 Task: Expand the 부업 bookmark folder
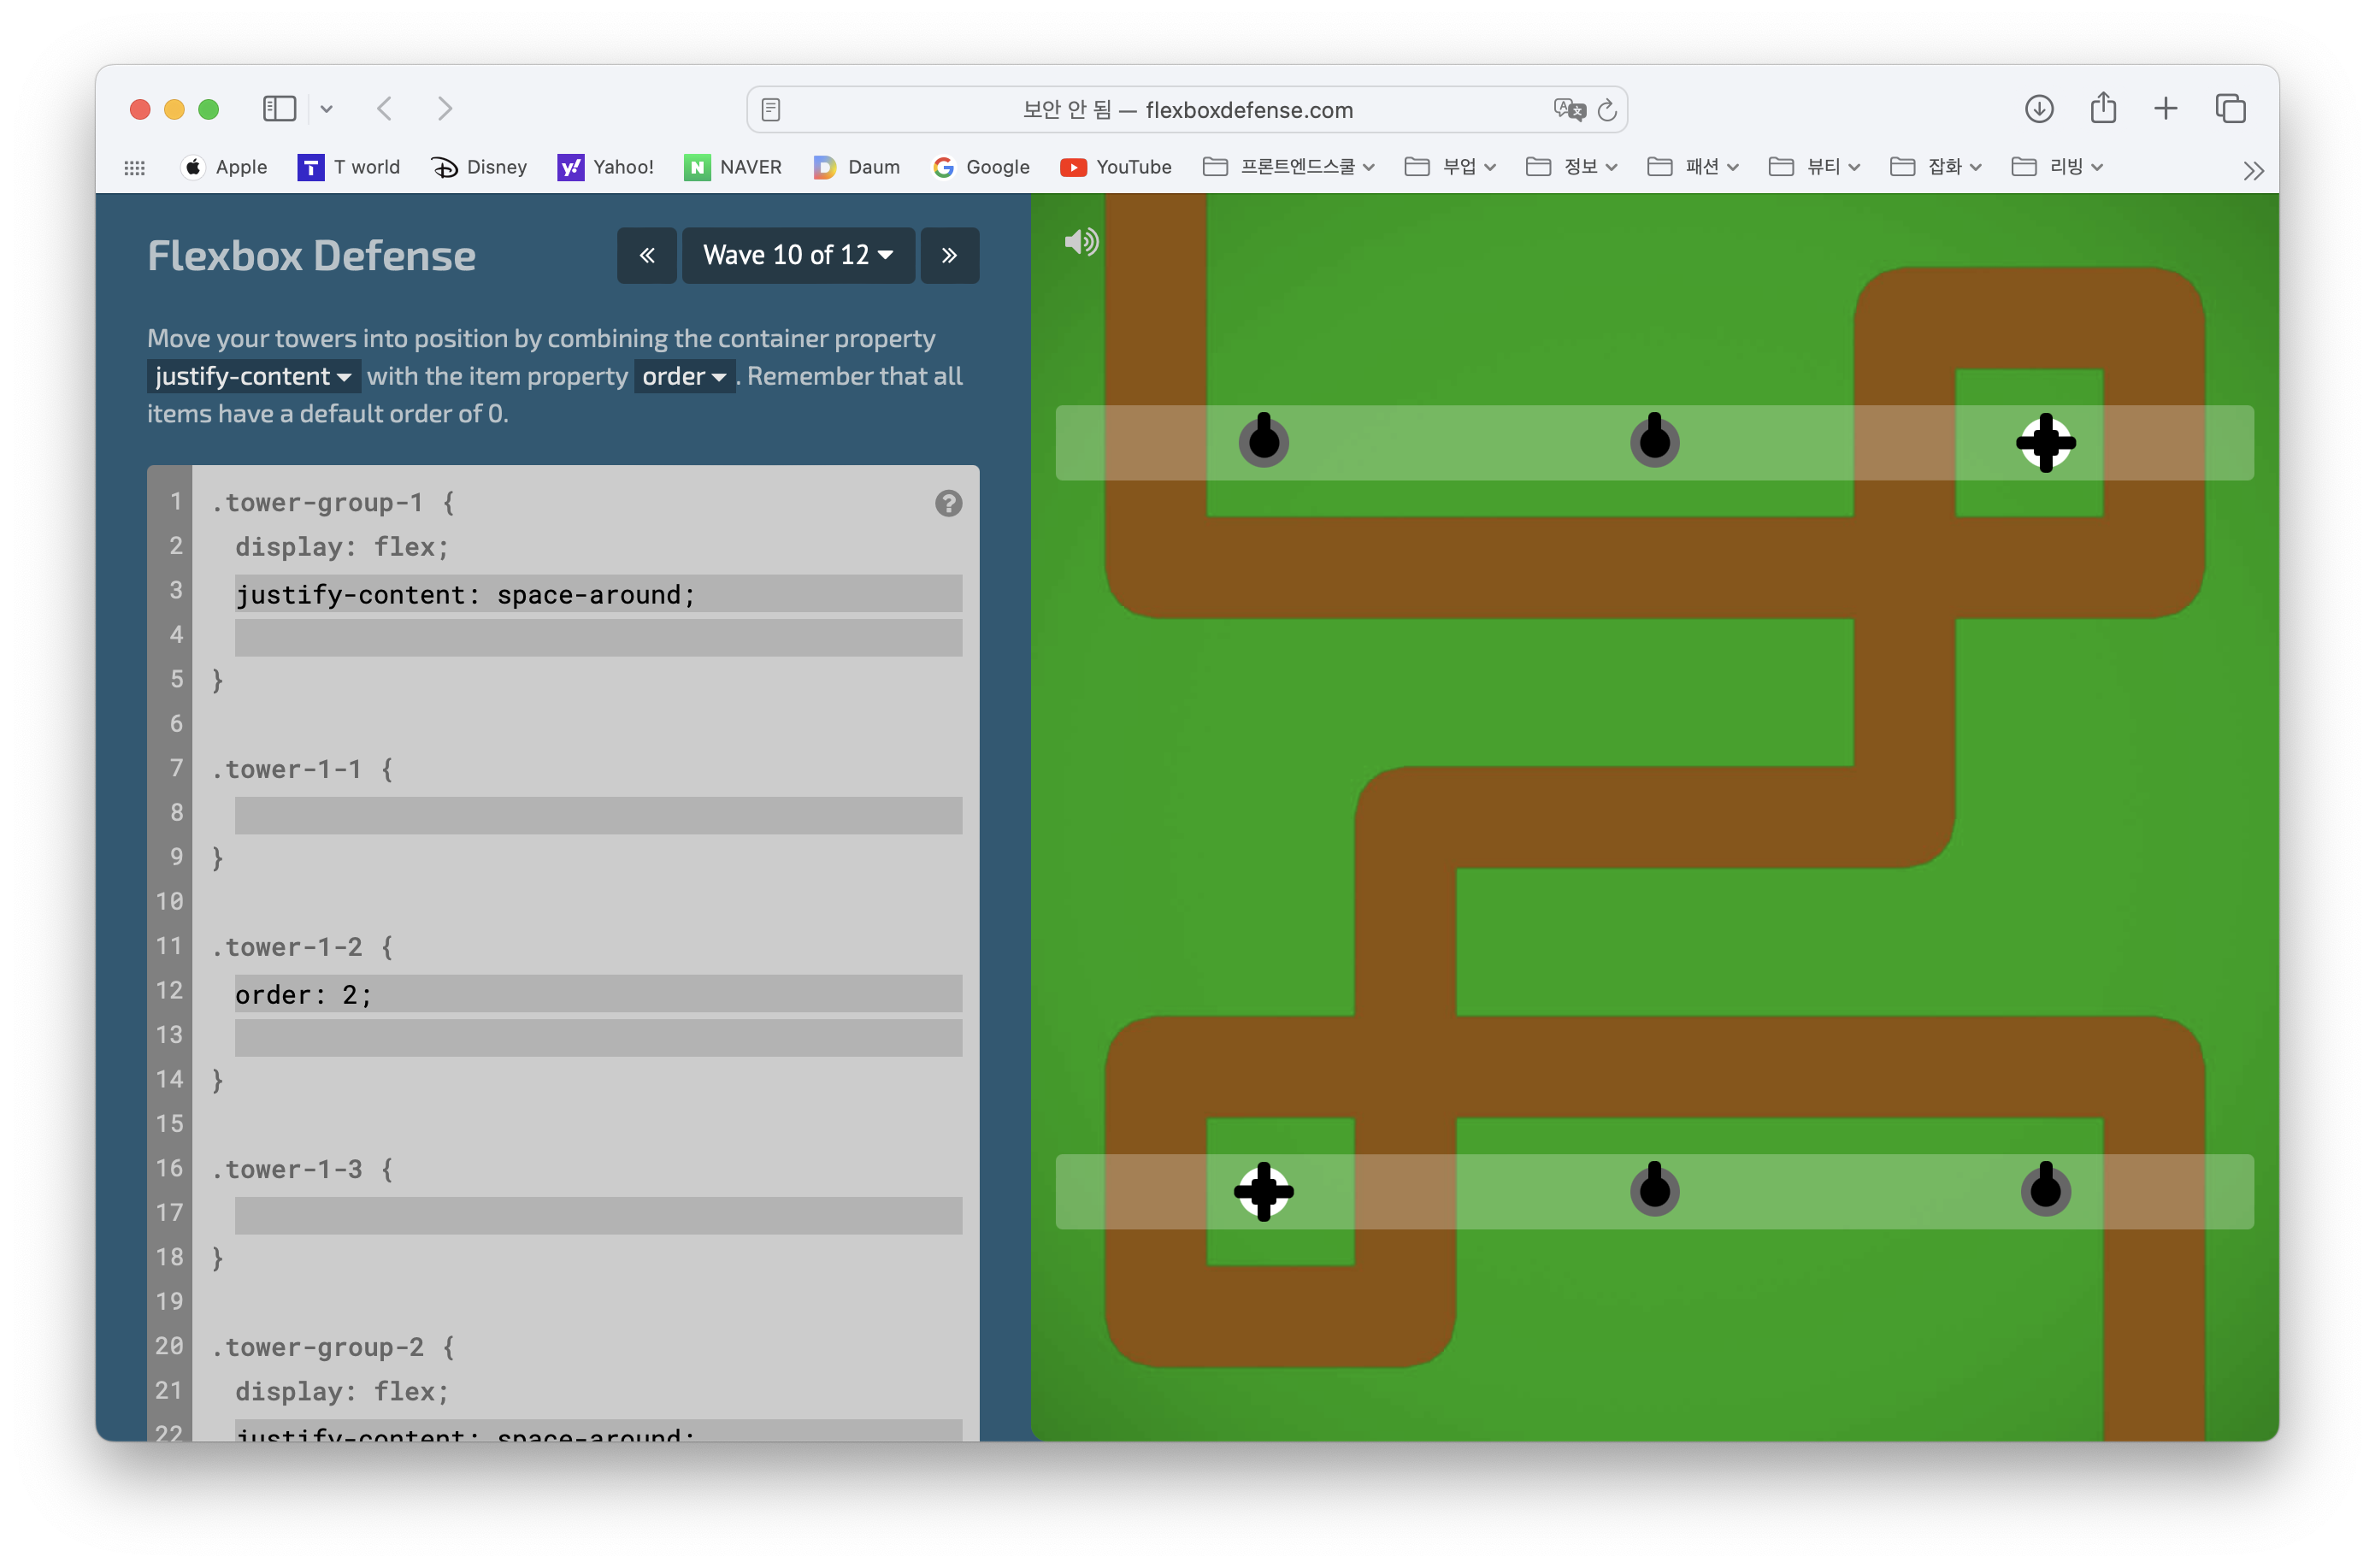[1450, 167]
